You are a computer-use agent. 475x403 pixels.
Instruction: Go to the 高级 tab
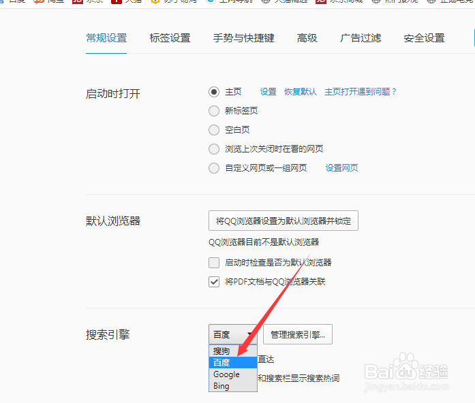pos(307,38)
